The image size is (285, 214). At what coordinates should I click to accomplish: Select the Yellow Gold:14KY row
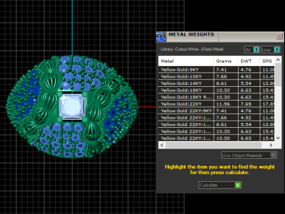(217, 83)
